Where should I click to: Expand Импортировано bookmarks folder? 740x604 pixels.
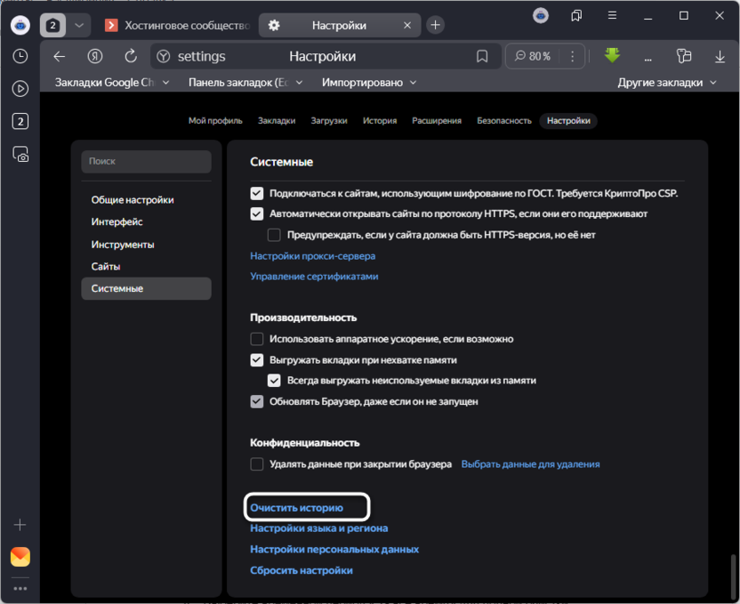(x=369, y=83)
